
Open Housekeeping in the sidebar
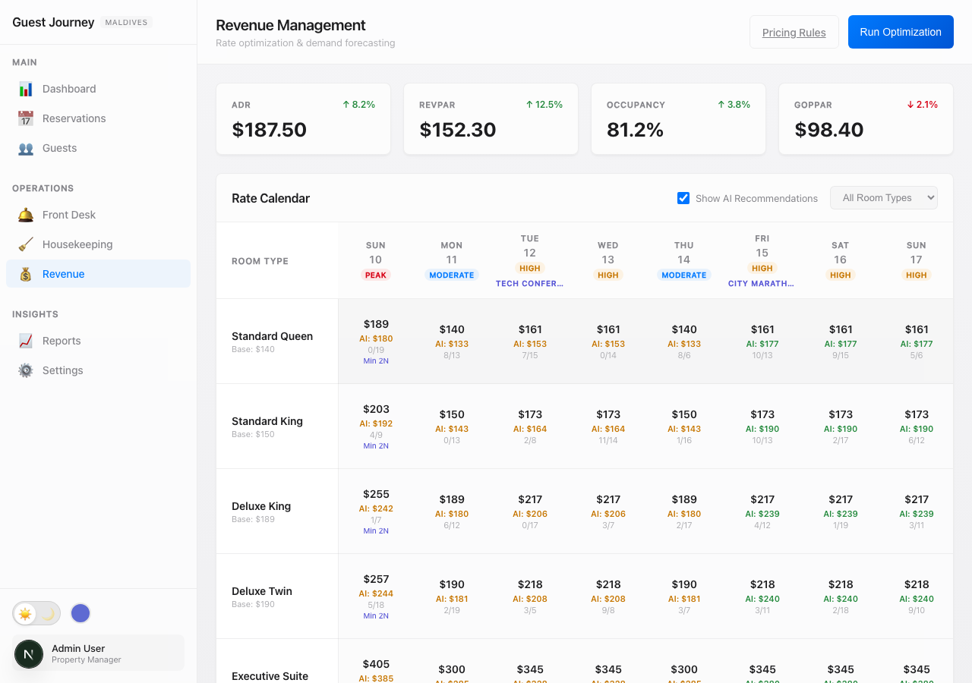[98, 244]
